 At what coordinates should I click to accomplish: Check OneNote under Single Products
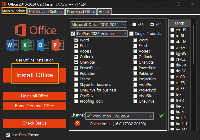(x=135, y=62)
